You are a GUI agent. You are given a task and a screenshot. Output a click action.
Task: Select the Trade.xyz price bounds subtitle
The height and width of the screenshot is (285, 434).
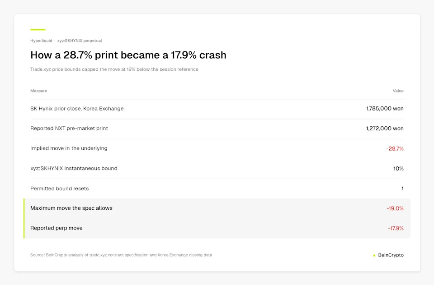click(x=114, y=69)
